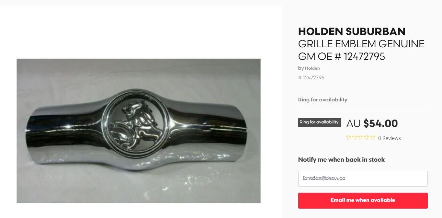Click grey Ring for availability status text
Image resolution: width=442 pixels, height=218 pixels.
coord(323,100)
